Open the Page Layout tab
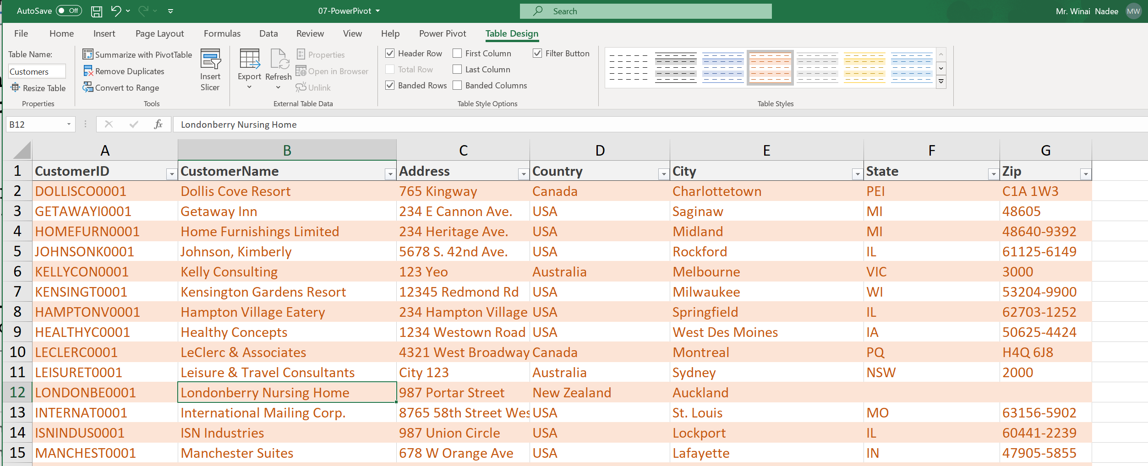 tap(159, 33)
